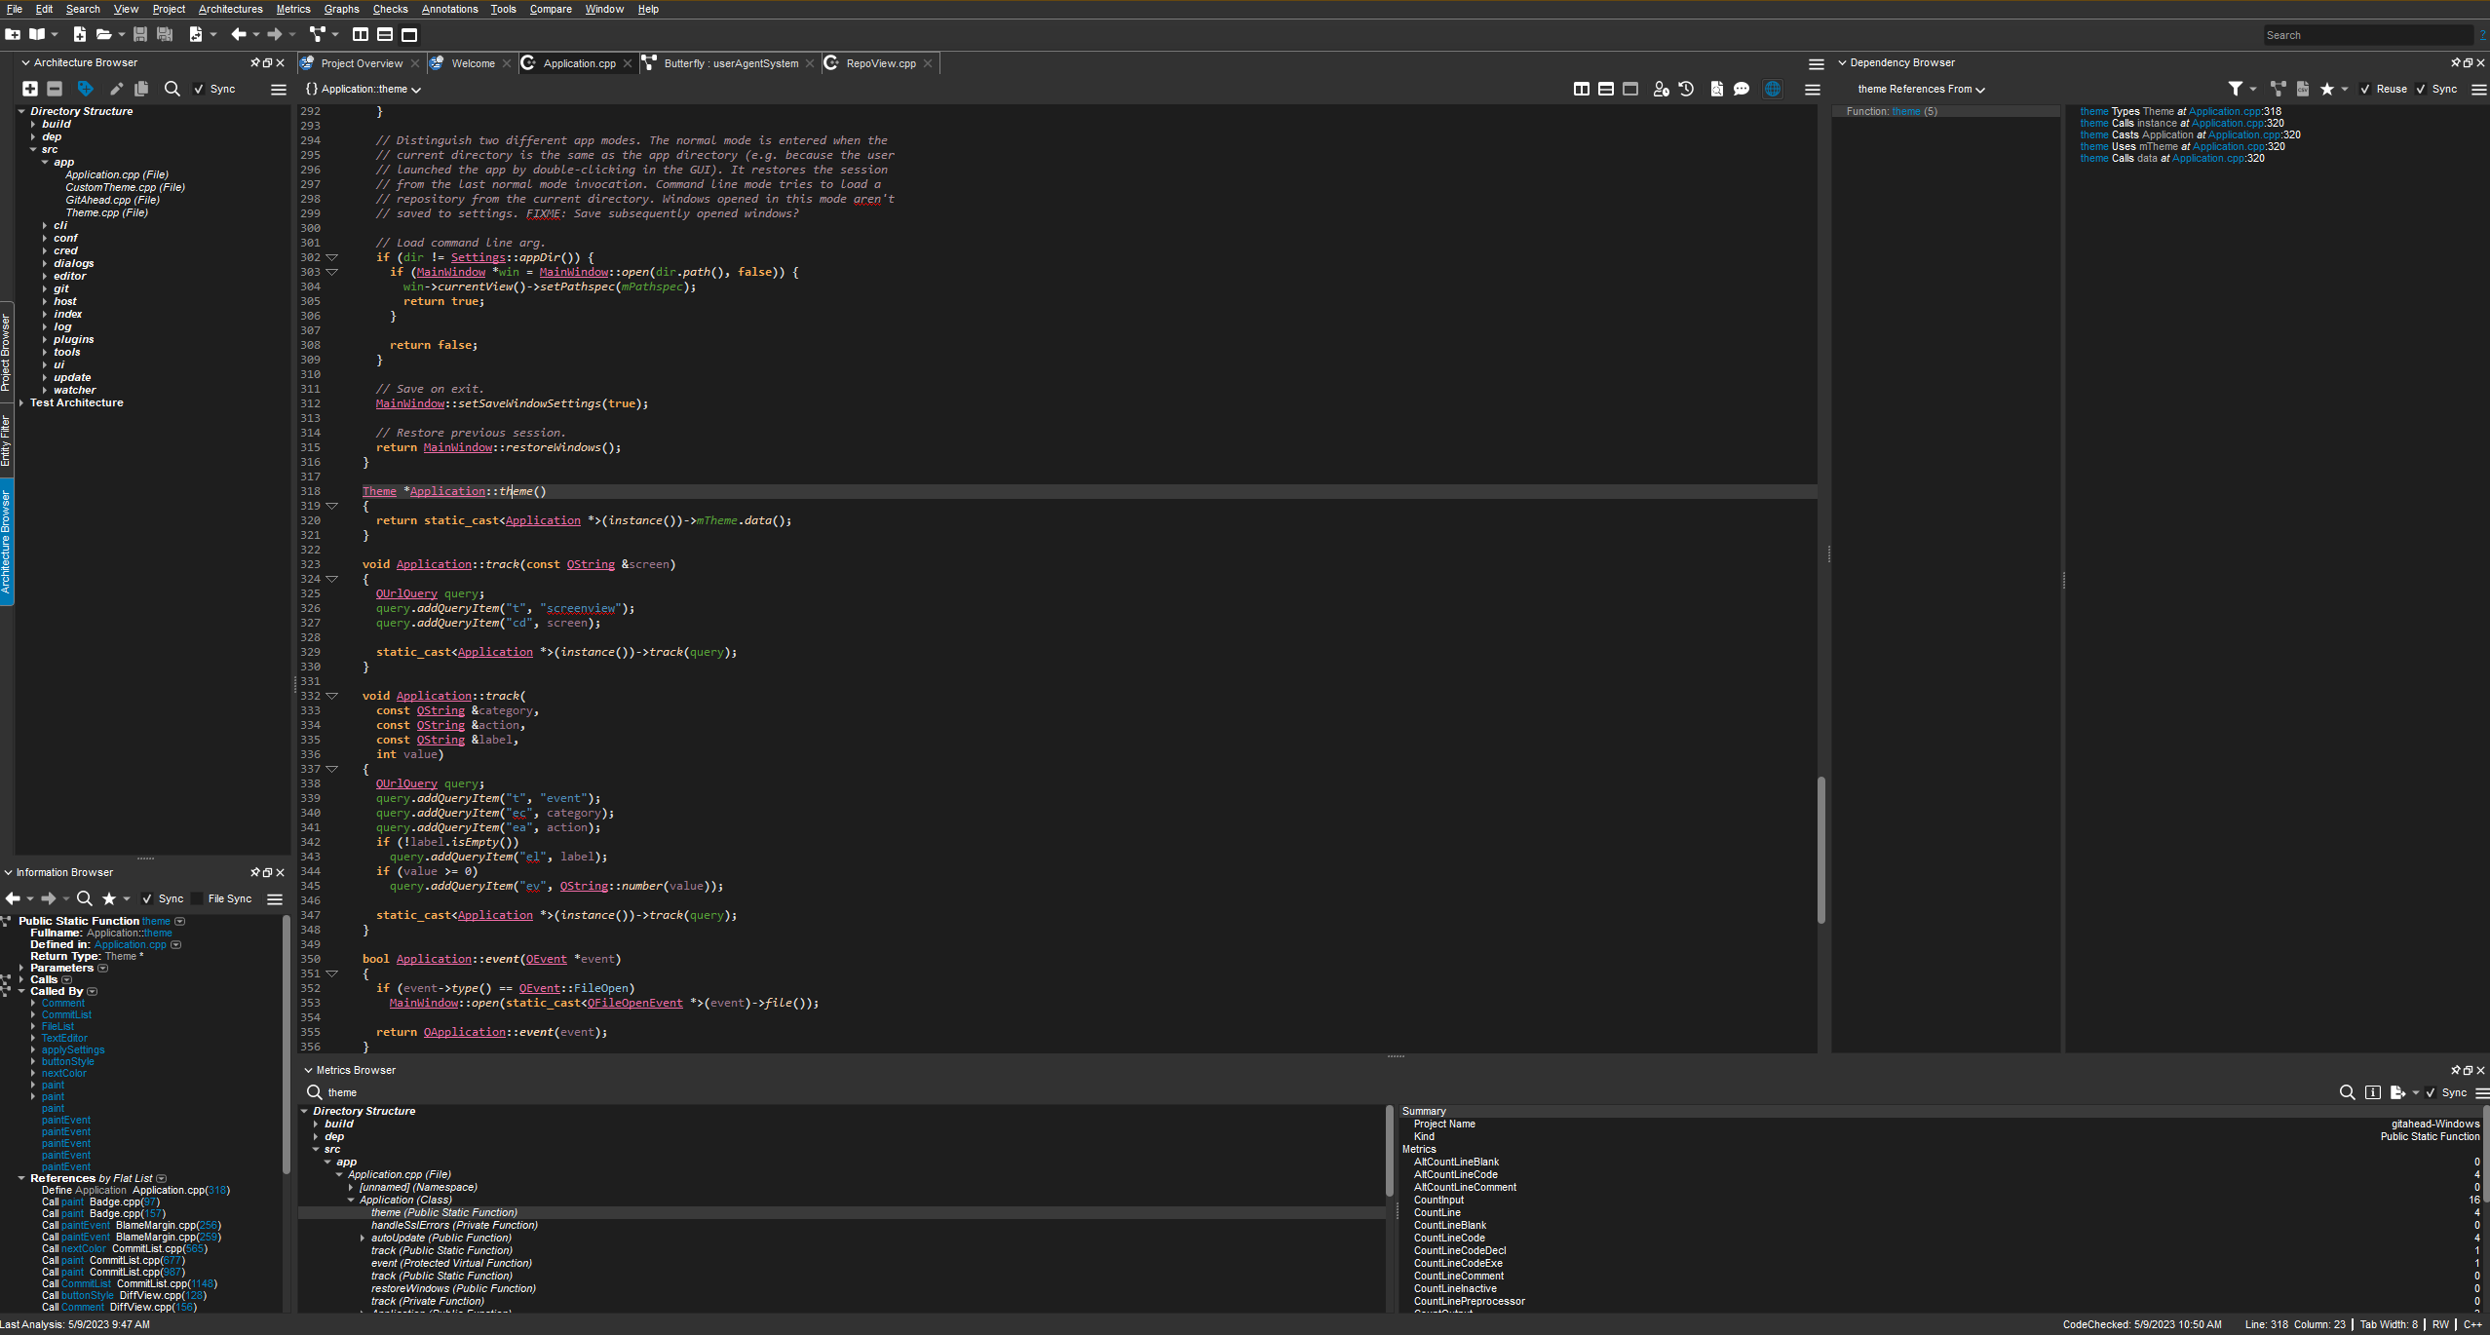Click the filter funnel icon in Dependency Browser

[2236, 89]
